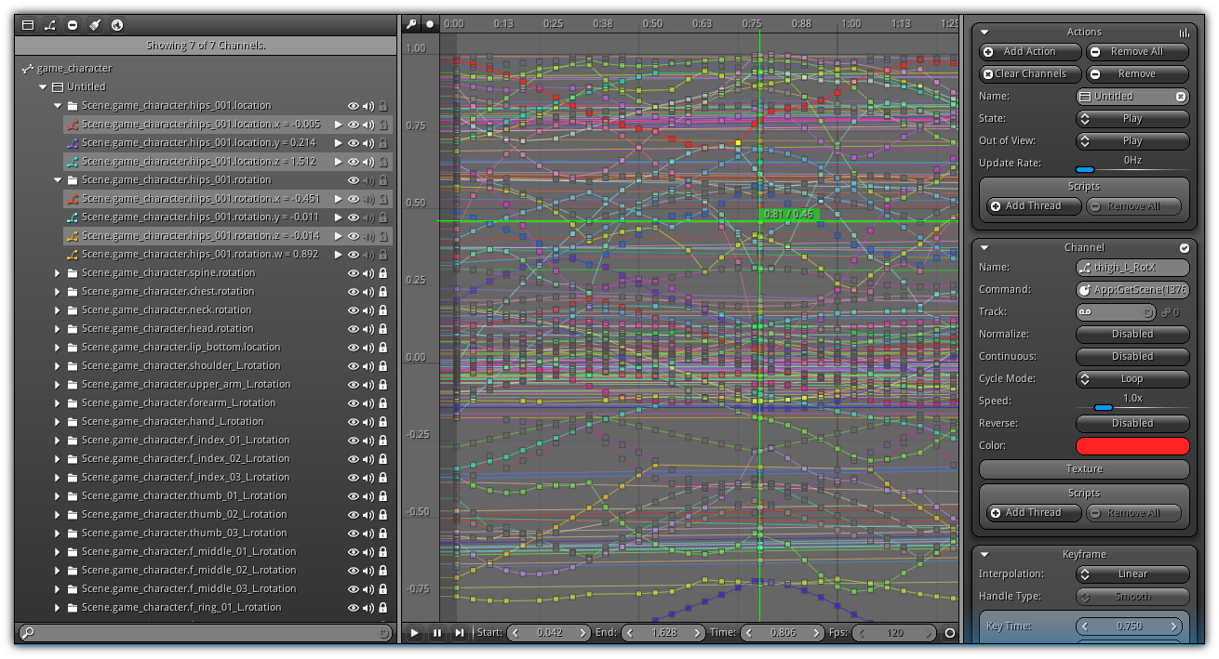Unlock the chest.rotation channel group
The width and height of the screenshot is (1219, 659).
pos(382,292)
